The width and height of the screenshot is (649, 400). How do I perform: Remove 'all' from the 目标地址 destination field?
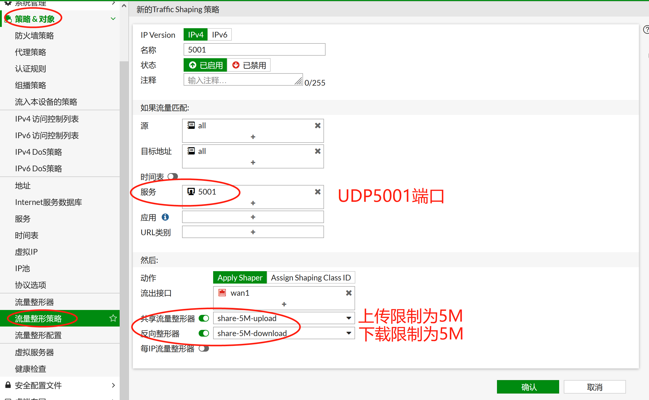point(318,151)
